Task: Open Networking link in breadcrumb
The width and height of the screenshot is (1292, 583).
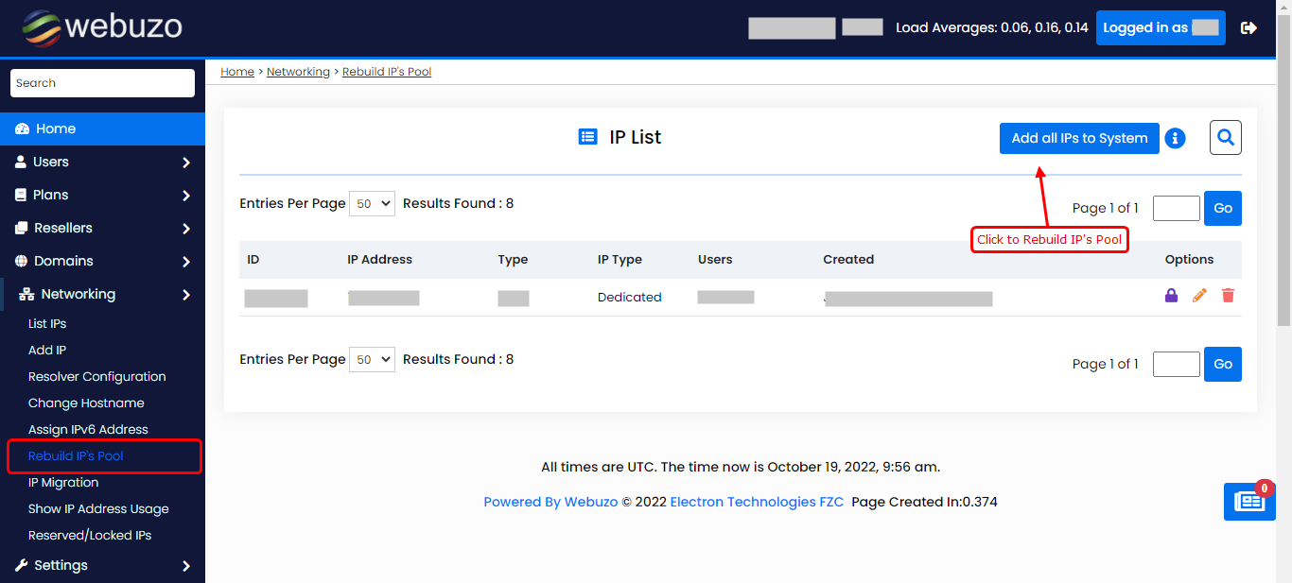Action: [x=298, y=72]
